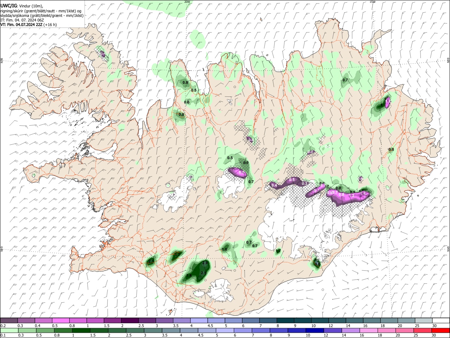This screenshot has height=338, width=450.
Task: Click the deep navy 10 rain-scale swatch
Action: pyautogui.click(x=315, y=331)
